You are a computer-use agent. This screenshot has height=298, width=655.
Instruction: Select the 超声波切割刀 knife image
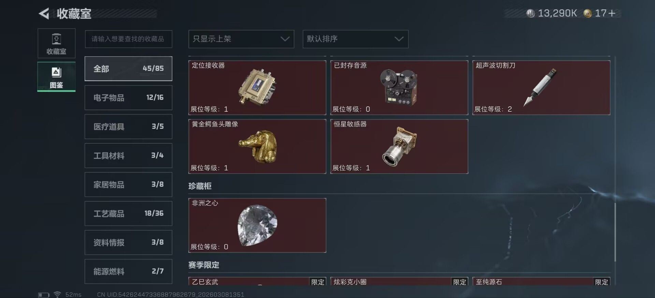[540, 87]
